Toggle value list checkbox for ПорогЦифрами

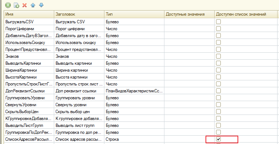[x=218, y=29]
